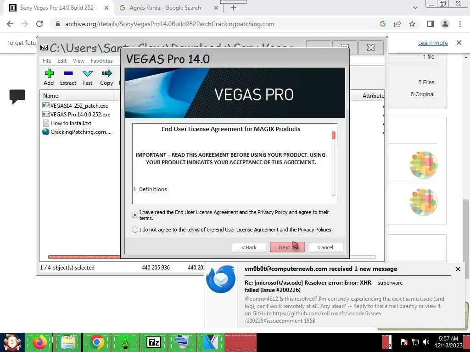Screen dimensions: 470x352
Task: Go back in Chrome browser
Action: coord(10,24)
